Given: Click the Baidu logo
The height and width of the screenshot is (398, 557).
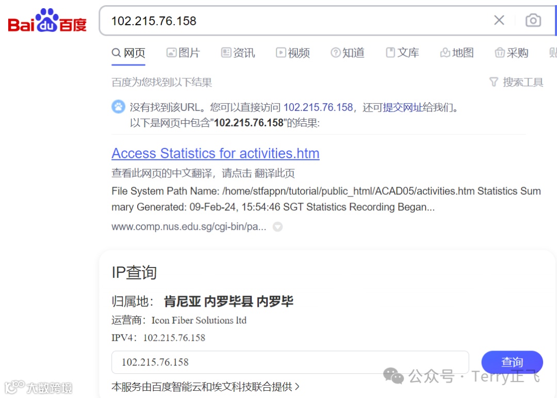Looking at the screenshot, I should tap(47, 21).
